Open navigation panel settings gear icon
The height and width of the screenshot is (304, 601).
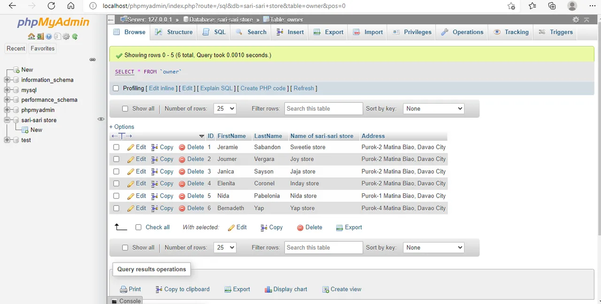[66, 37]
